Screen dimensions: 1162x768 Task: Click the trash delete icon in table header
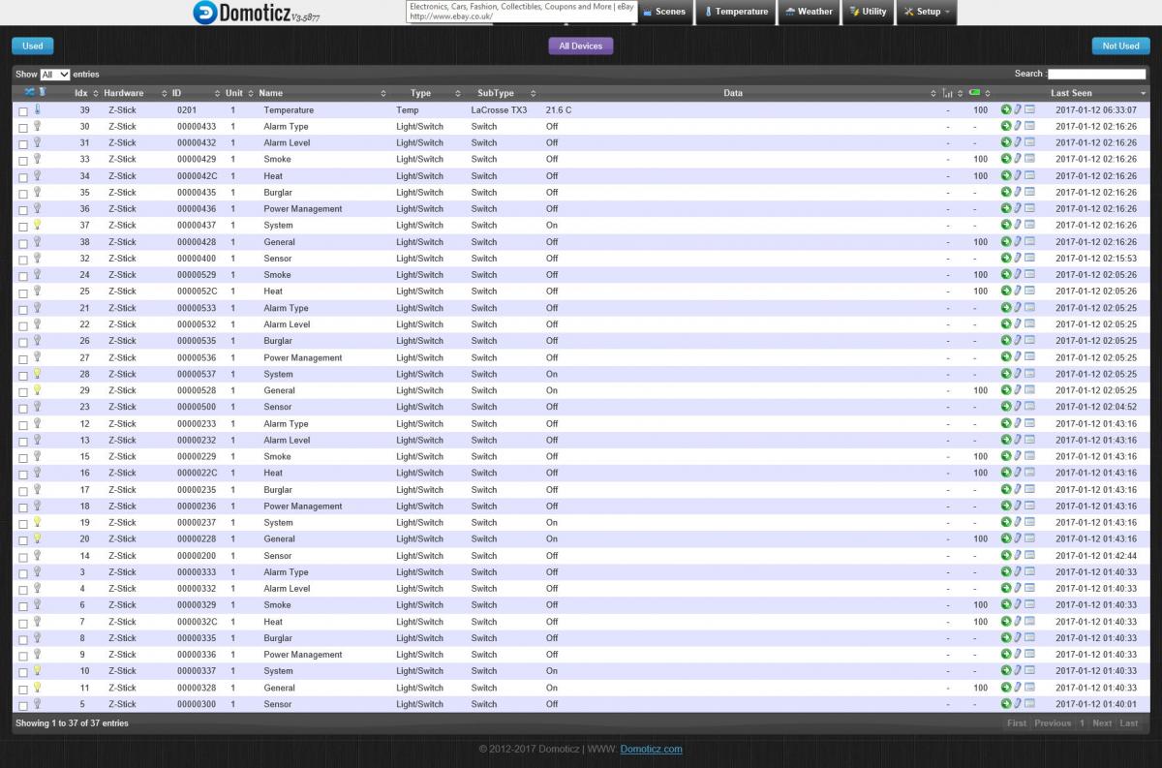pyautogui.click(x=42, y=92)
